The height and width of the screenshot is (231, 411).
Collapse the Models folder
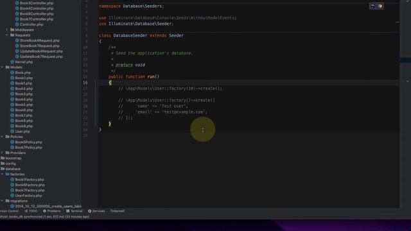[x=2, y=67]
